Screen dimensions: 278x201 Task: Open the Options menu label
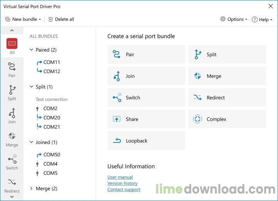(235, 19)
